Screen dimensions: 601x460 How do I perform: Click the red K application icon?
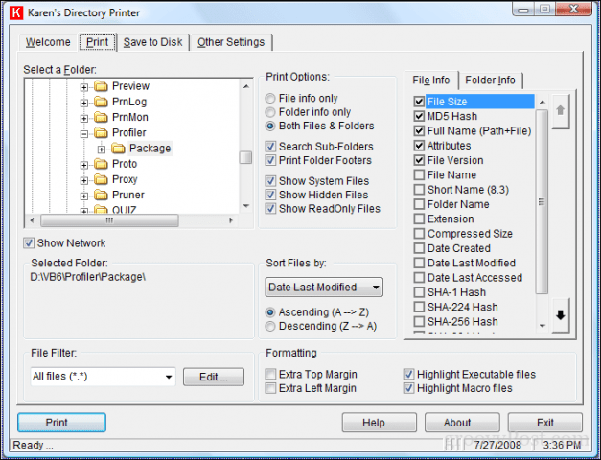[x=16, y=12]
